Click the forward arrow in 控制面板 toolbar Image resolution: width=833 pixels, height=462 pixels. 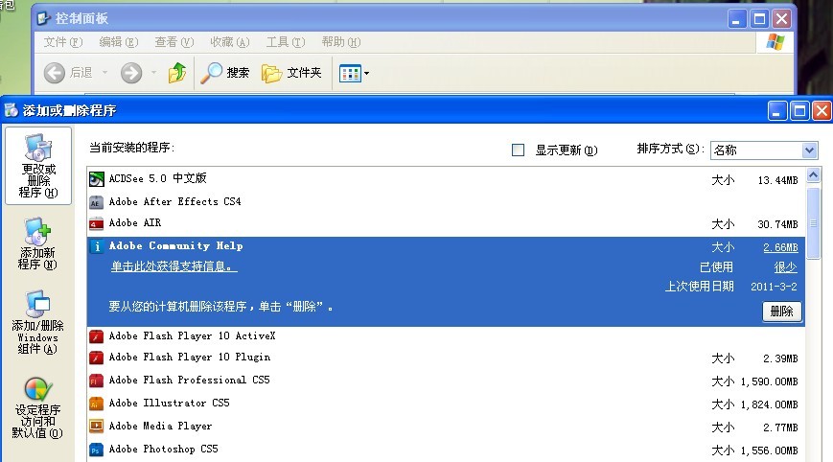tap(131, 73)
